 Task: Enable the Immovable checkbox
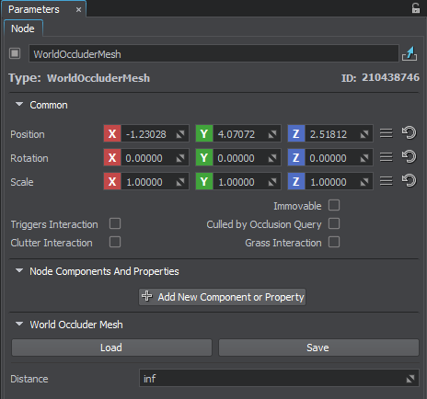tap(334, 205)
